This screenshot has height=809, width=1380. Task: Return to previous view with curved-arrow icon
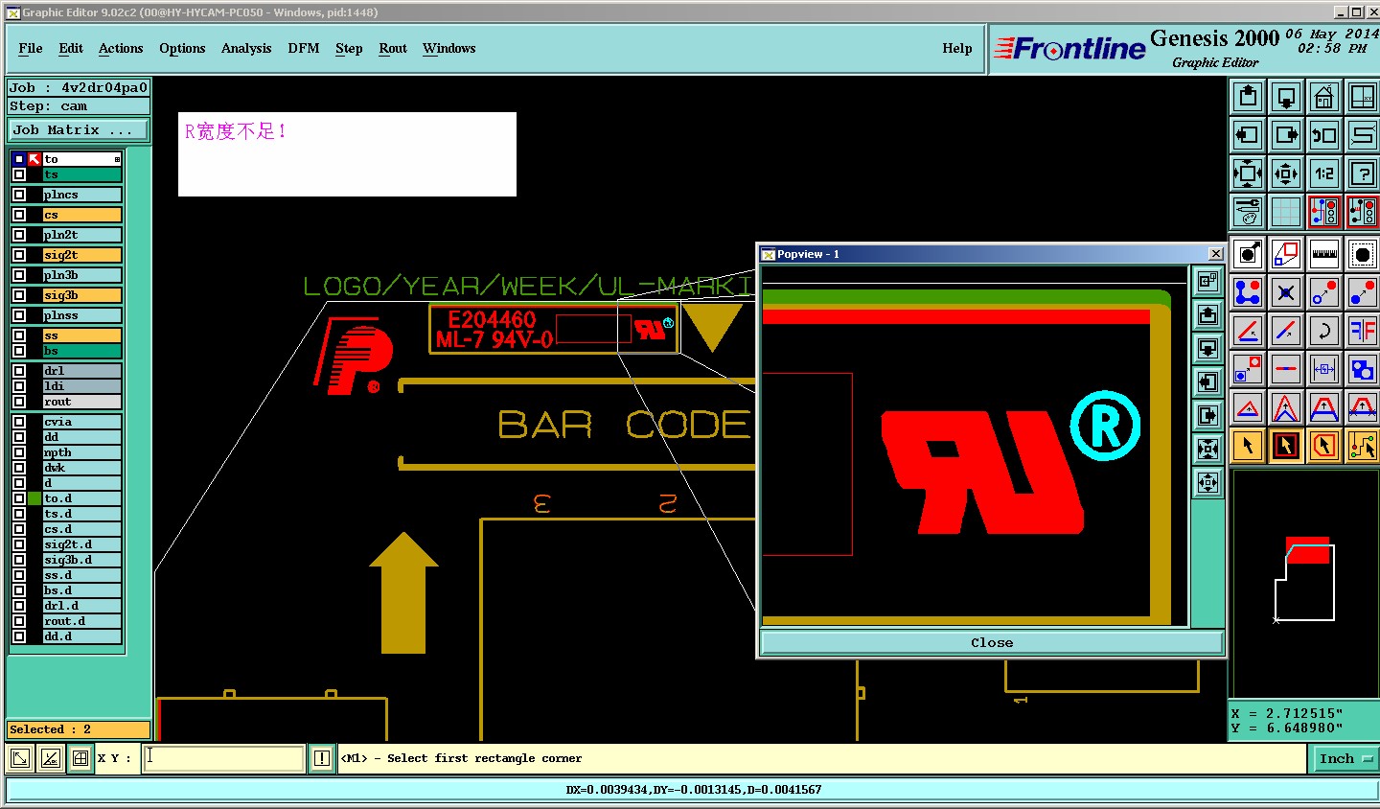1324,135
